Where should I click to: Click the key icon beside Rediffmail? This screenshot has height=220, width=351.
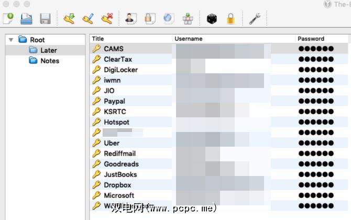click(x=96, y=153)
